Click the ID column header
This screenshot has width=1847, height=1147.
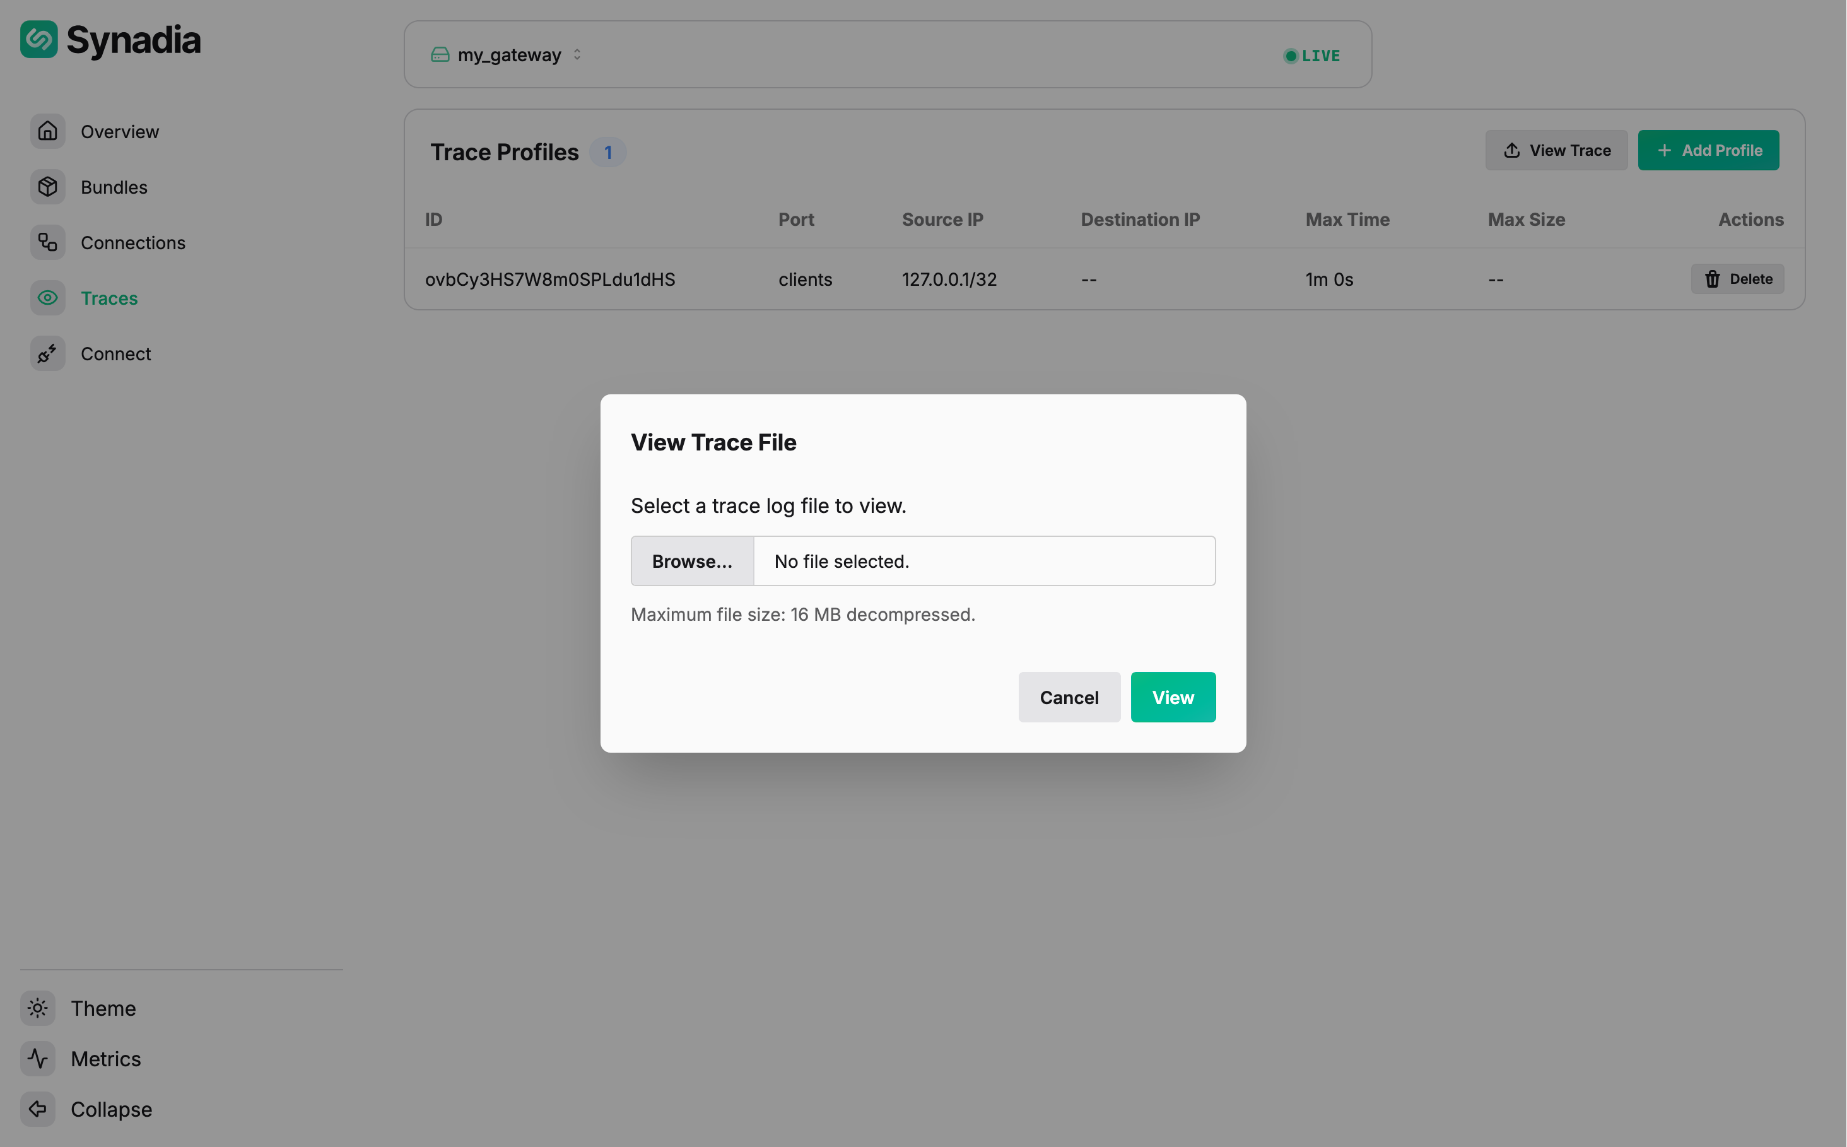click(433, 219)
